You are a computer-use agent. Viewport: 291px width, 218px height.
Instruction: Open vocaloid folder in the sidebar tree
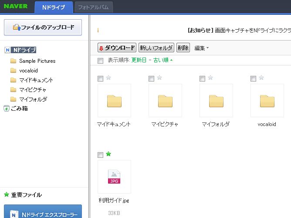[x=28, y=71]
